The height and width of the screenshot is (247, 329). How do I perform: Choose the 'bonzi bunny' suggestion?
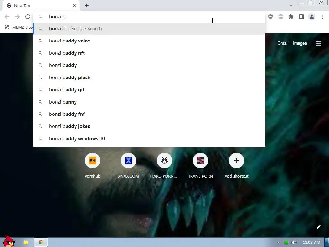click(x=149, y=102)
